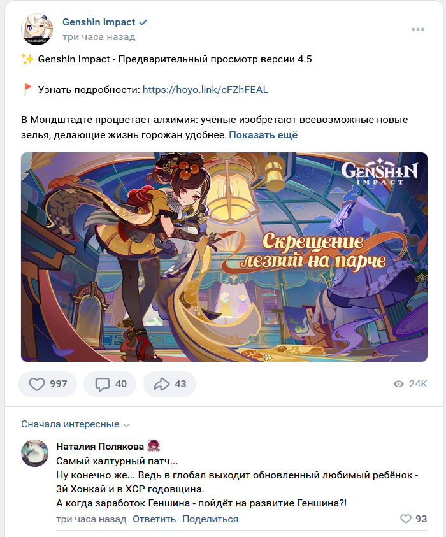Image resolution: width=446 pixels, height=537 pixels.
Task: Expand the Сначала интересные sorting dropdown
Action: tap(75, 424)
